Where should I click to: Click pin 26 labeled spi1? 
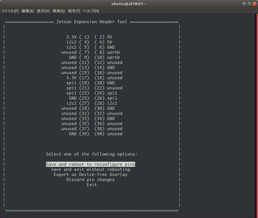tap(106, 98)
